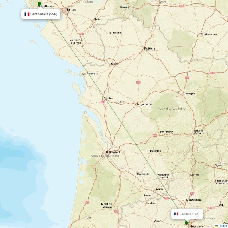Click the Poitiers city label
Screen dimensions: 228x228
150,48
